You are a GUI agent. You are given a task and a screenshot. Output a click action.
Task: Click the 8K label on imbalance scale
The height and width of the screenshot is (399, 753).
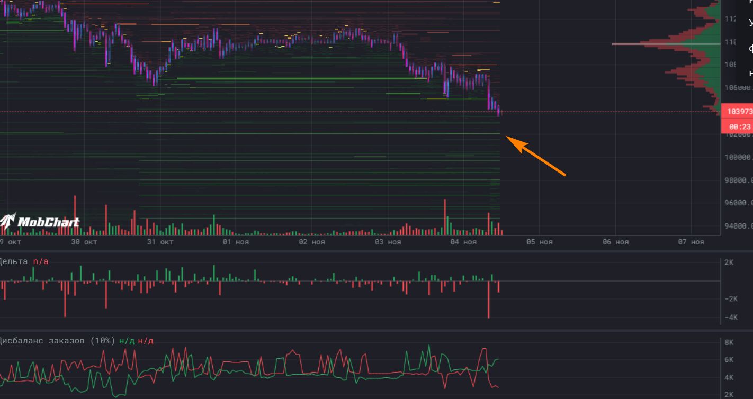pos(729,342)
